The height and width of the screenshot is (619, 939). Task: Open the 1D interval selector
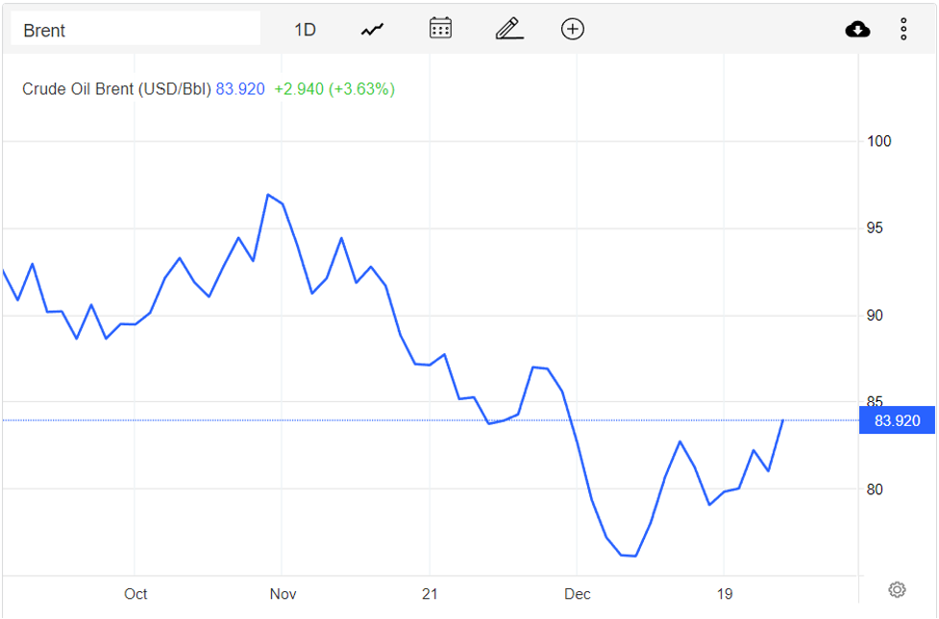[305, 30]
